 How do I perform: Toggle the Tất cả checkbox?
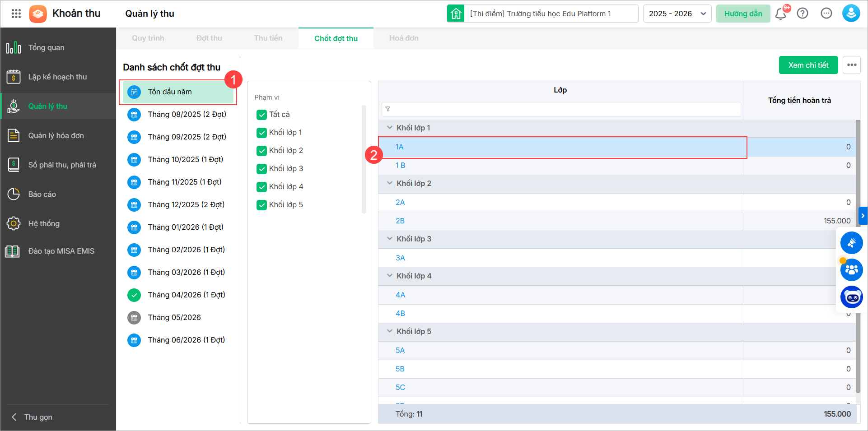tap(261, 115)
